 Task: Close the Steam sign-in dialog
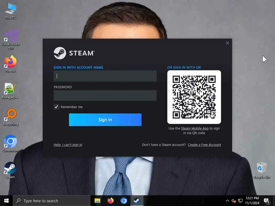(227, 43)
